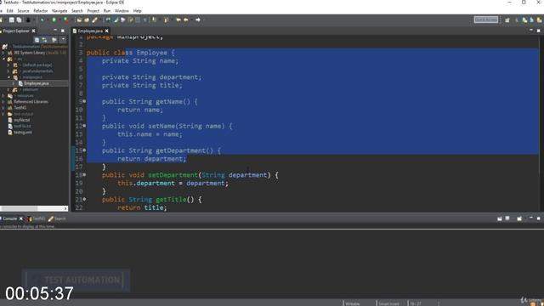Image resolution: width=544 pixels, height=306 pixels.
Task: Switch to the TestNG tab in bottom panel
Action: [x=37, y=218]
